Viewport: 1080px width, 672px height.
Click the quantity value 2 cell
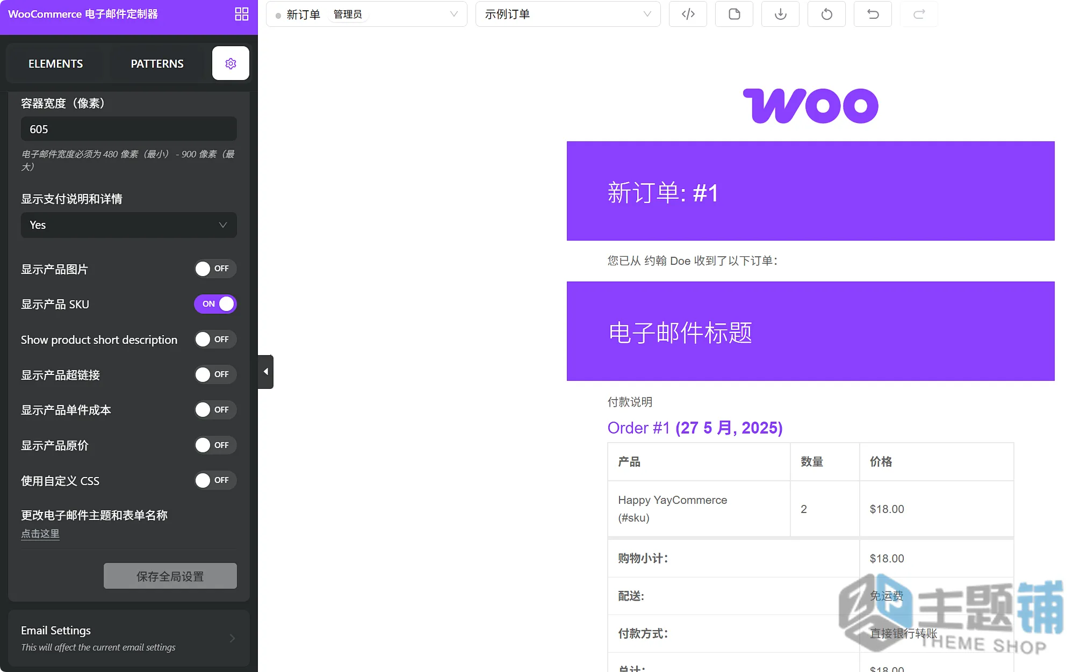824,509
